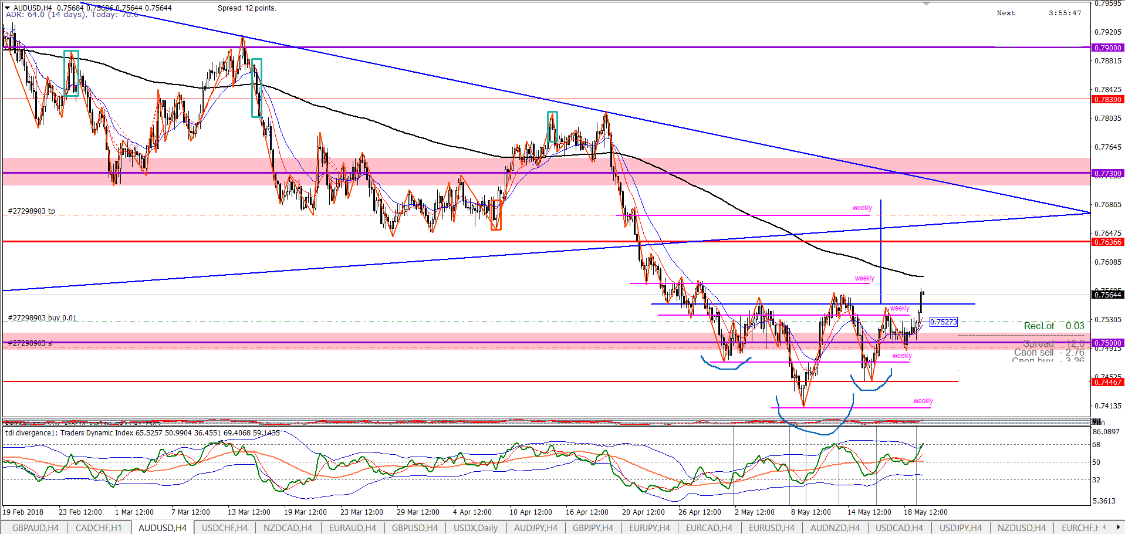Image resolution: width=1125 pixels, height=534 pixels.
Task: Click the '#27298903 tp' order label
Action: 32,211
